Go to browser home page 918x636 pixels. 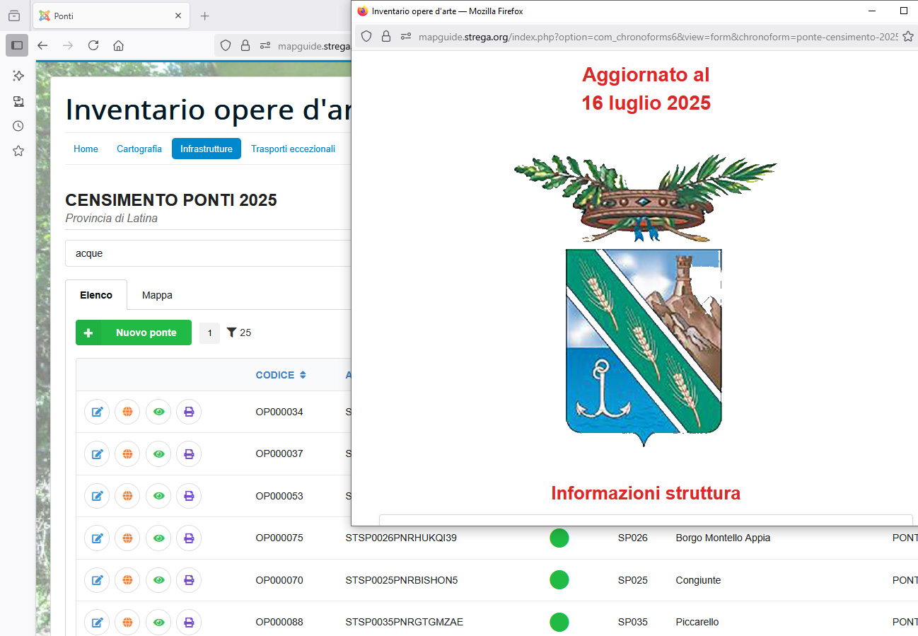click(x=118, y=45)
